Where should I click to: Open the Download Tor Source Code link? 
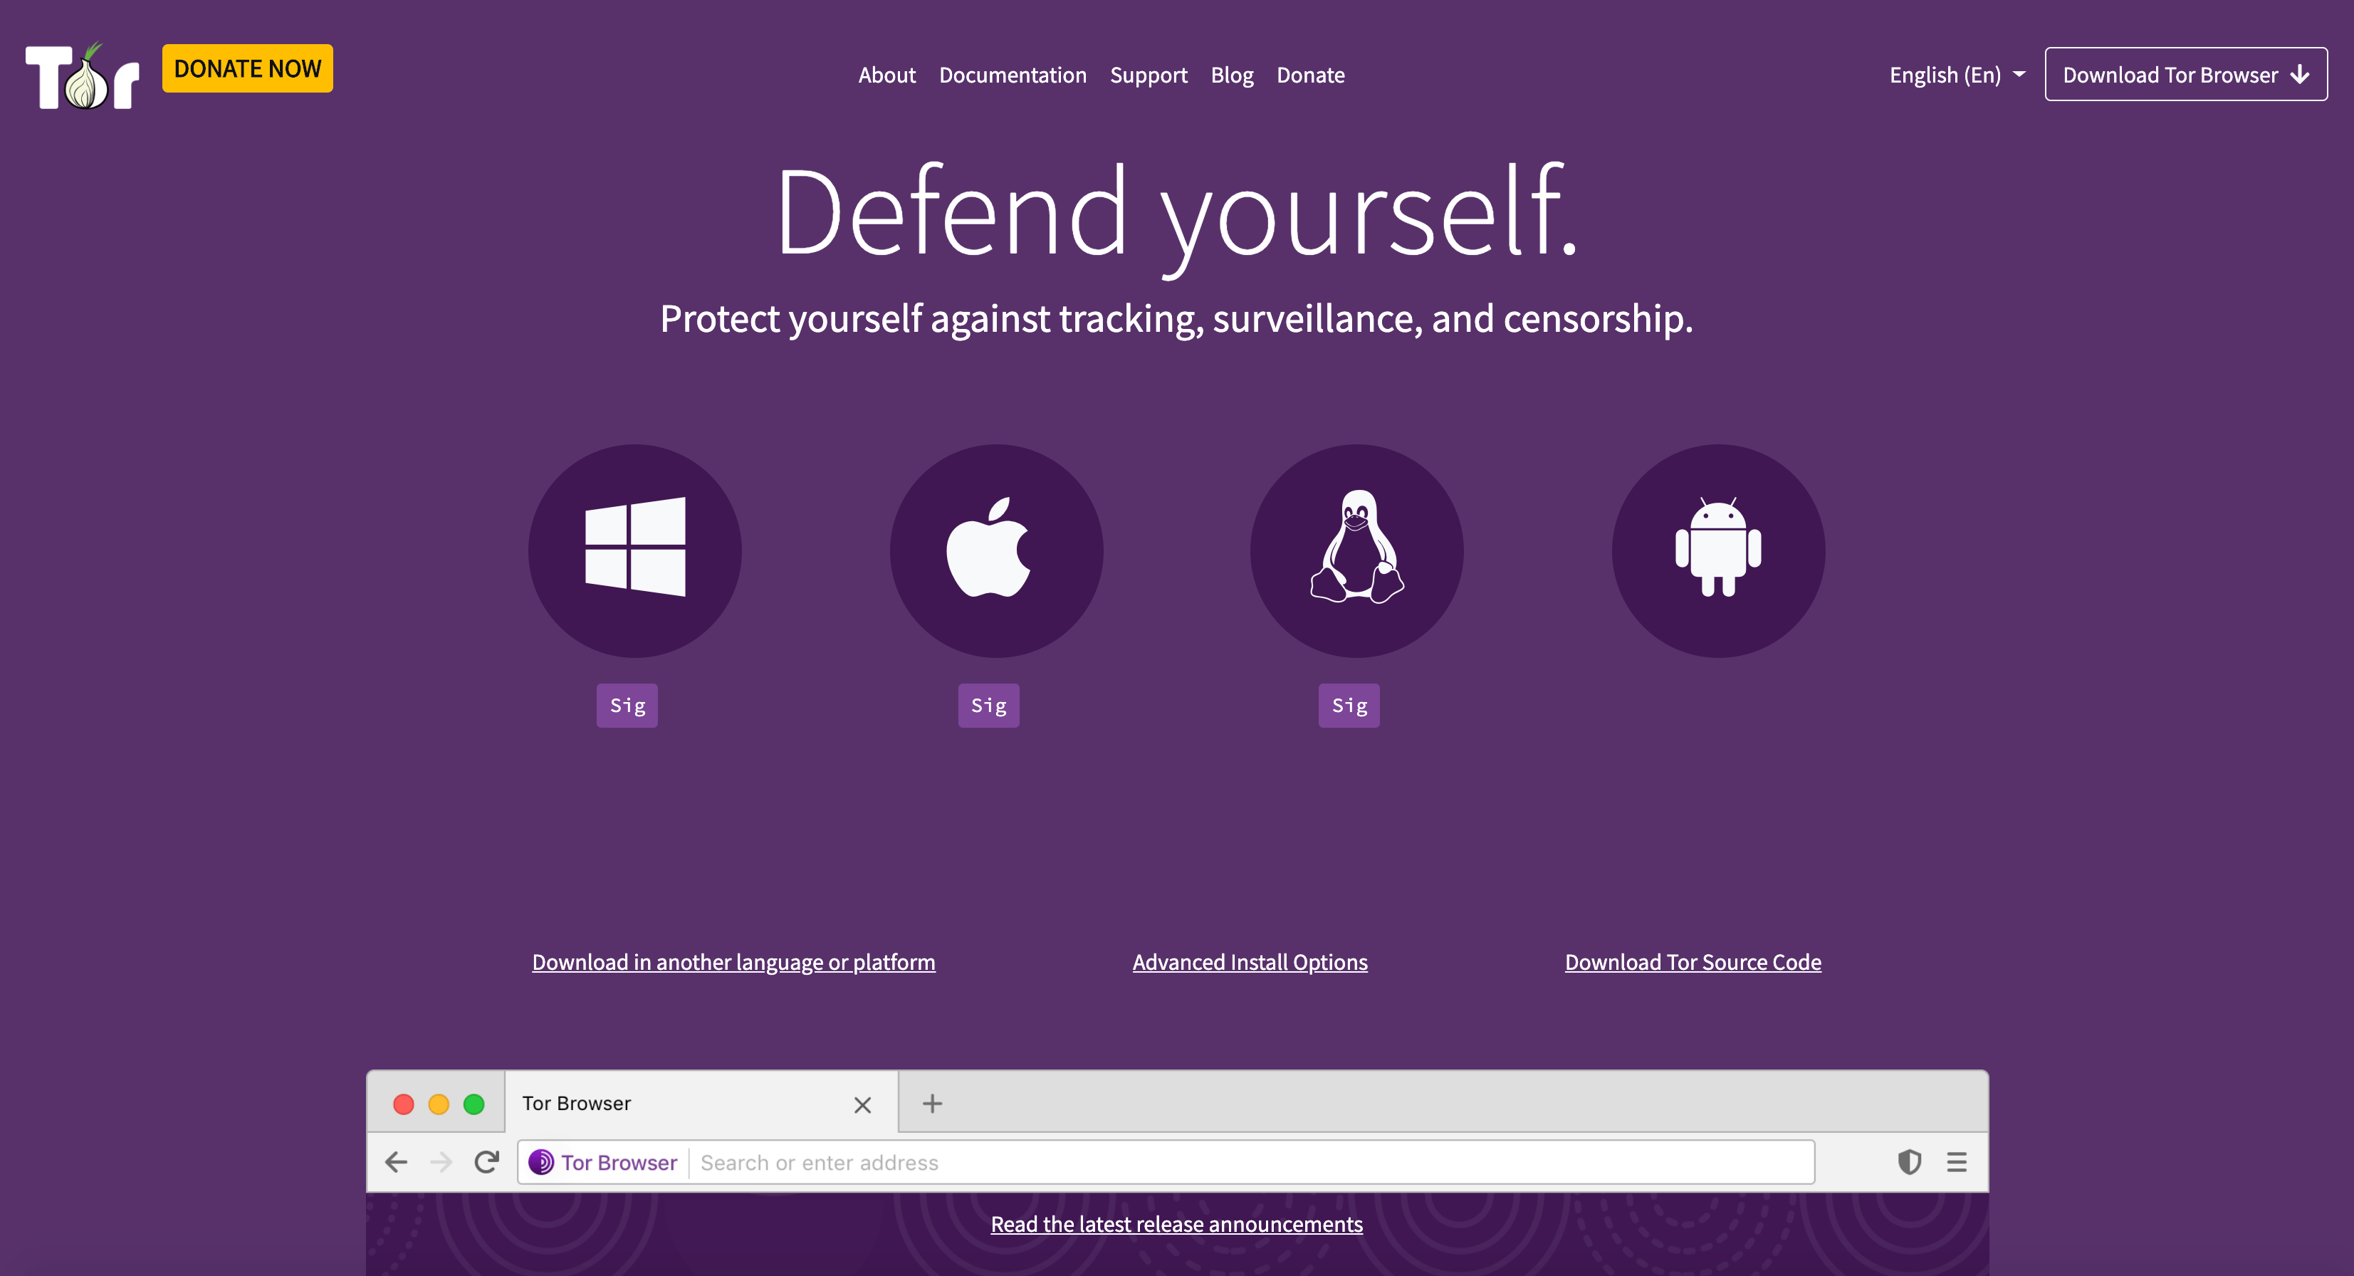(1693, 963)
